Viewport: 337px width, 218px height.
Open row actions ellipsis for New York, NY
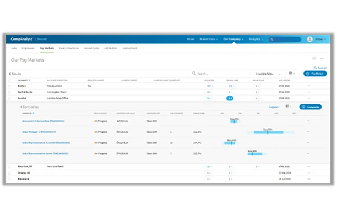308,167
